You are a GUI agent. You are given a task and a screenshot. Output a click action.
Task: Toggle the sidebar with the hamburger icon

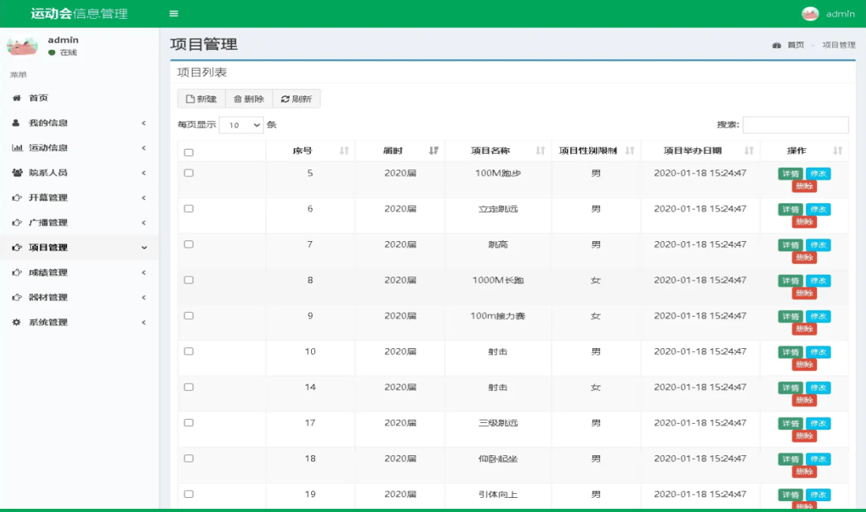(173, 14)
